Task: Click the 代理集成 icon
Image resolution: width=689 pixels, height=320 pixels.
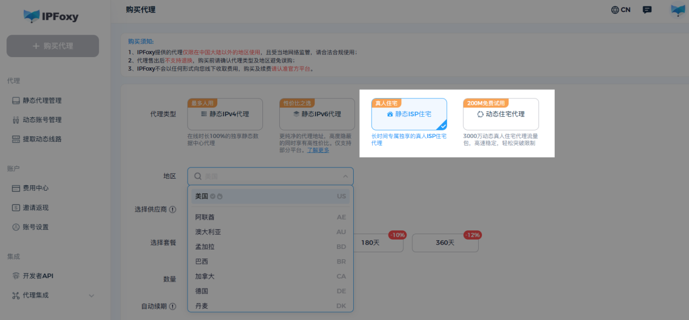Action: [x=16, y=296]
